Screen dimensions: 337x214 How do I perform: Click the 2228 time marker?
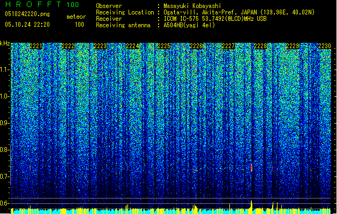click(x=260, y=46)
